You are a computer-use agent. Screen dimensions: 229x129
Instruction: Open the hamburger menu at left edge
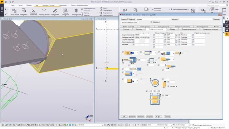(2, 9)
